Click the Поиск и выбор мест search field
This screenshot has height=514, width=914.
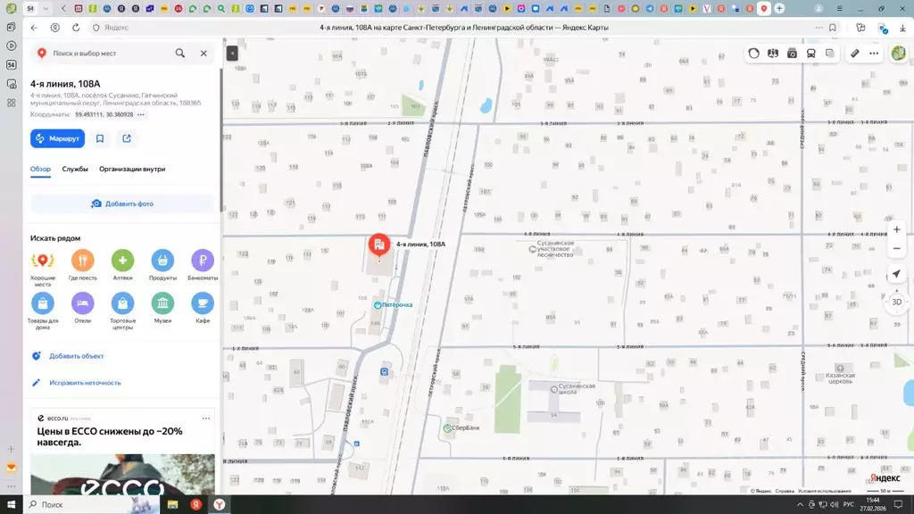pos(107,54)
